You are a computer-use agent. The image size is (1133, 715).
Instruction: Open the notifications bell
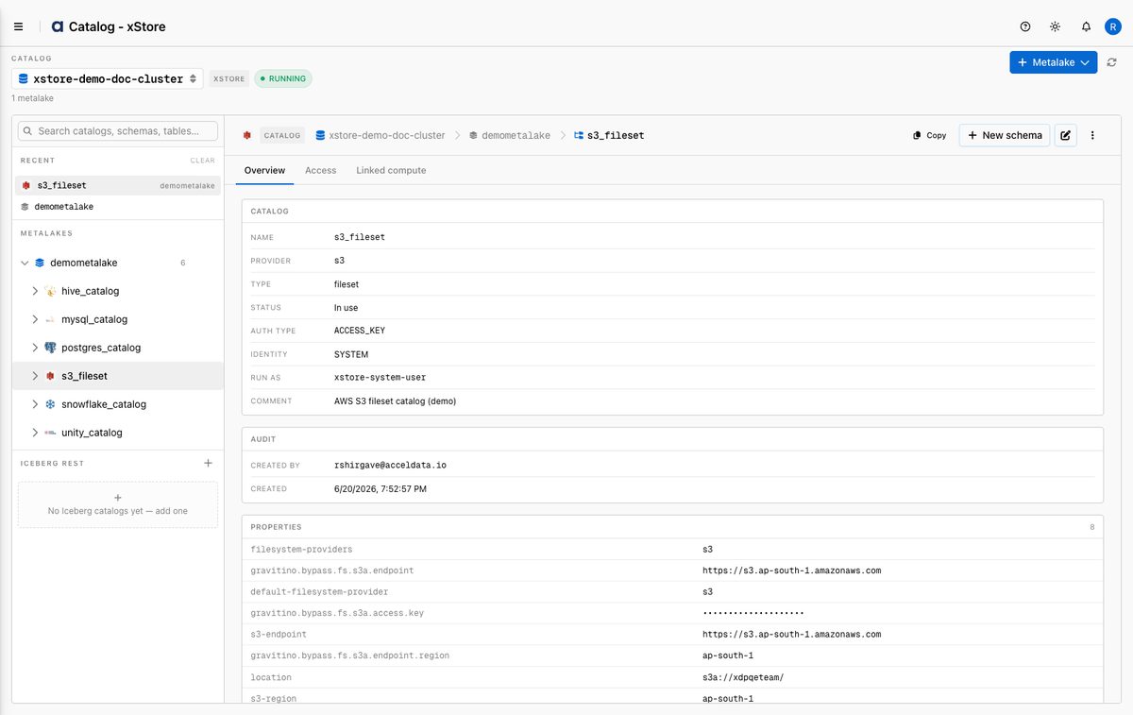[1086, 26]
